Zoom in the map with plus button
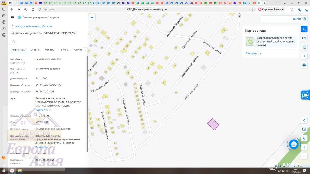310x174 pixels. tap(304, 147)
